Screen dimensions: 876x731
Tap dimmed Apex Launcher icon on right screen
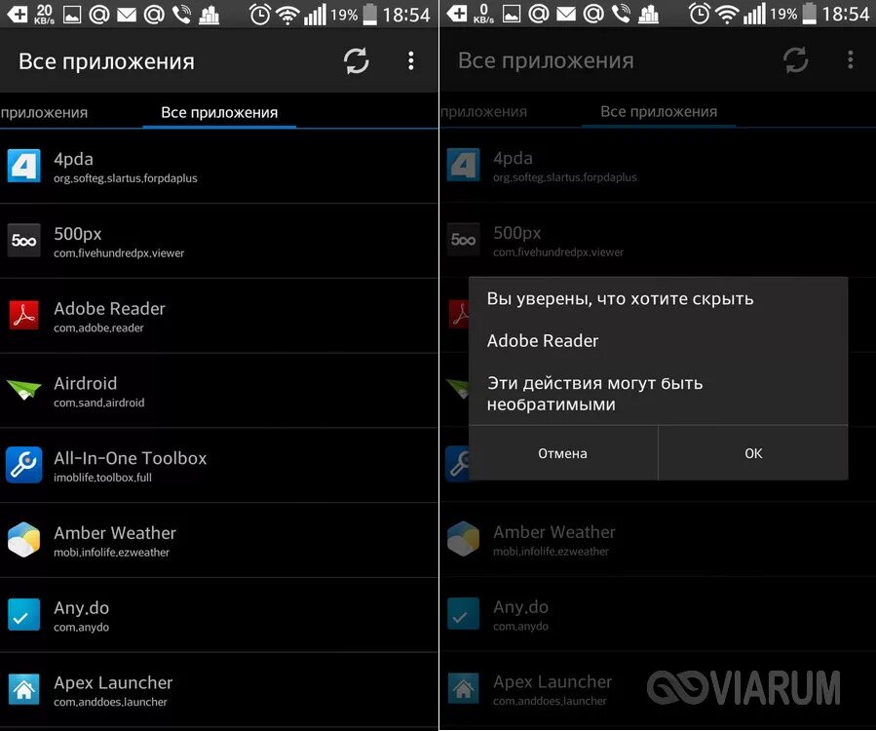[x=464, y=688]
